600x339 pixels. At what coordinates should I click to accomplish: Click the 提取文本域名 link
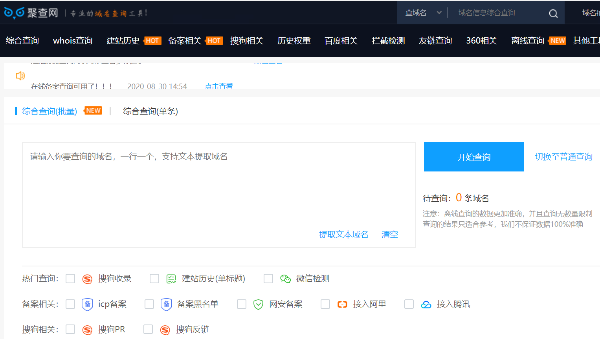pyautogui.click(x=343, y=235)
